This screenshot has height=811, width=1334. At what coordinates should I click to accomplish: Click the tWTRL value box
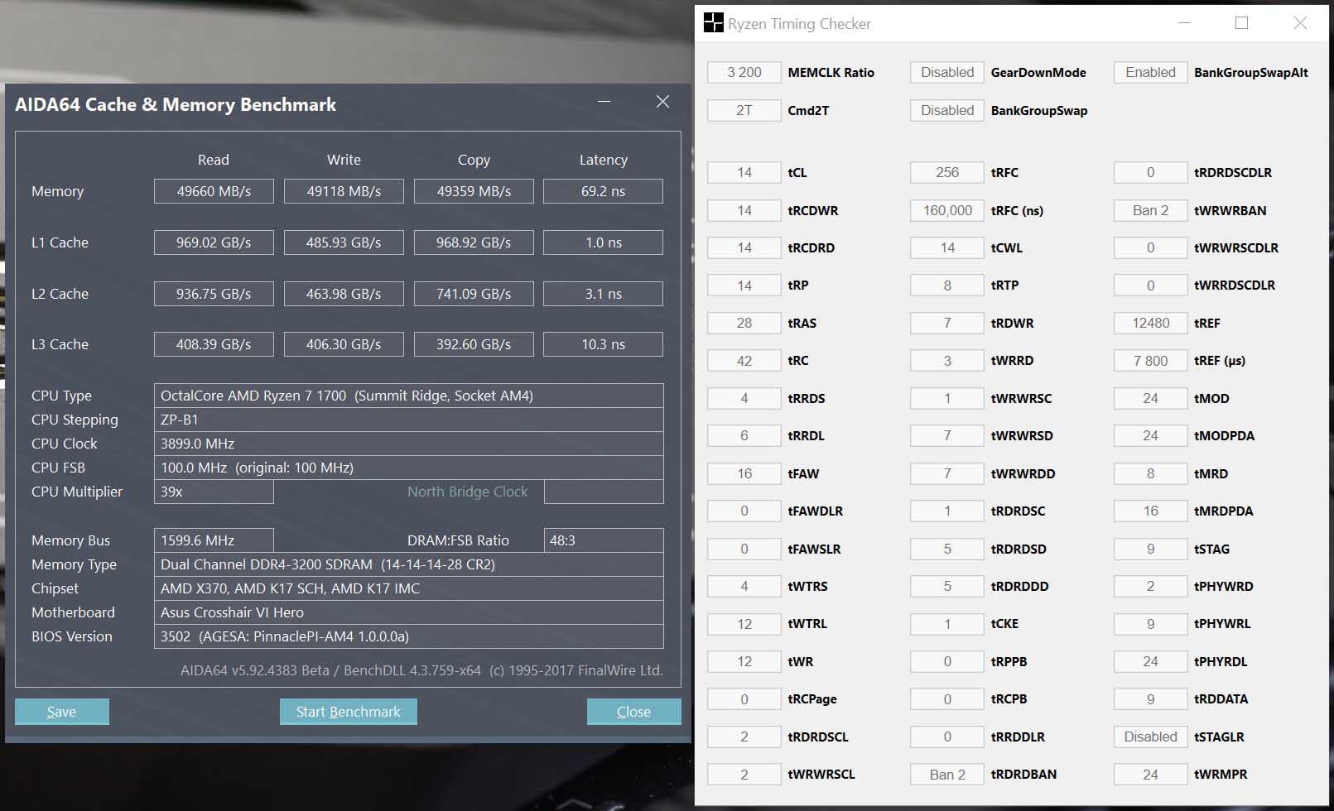click(x=744, y=624)
